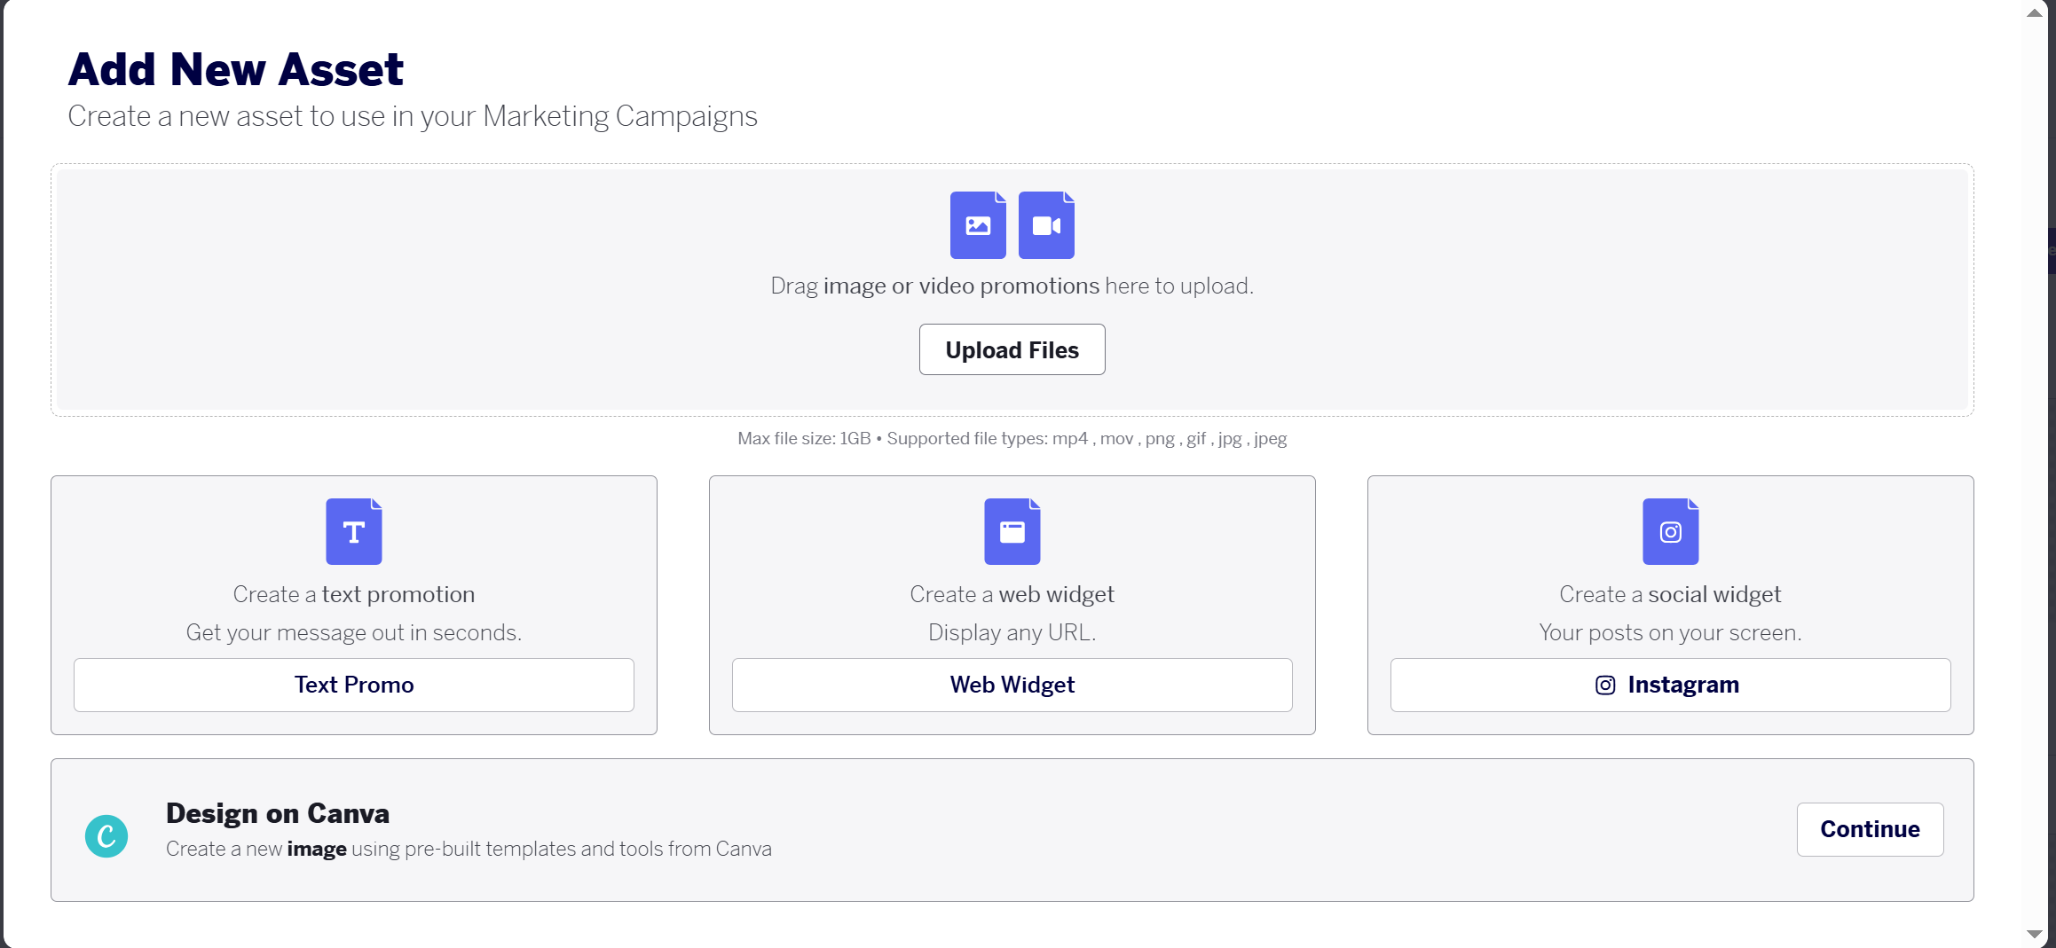Click the 'Create a social widget' label
Image resolution: width=2056 pixels, height=948 pixels.
tap(1671, 594)
